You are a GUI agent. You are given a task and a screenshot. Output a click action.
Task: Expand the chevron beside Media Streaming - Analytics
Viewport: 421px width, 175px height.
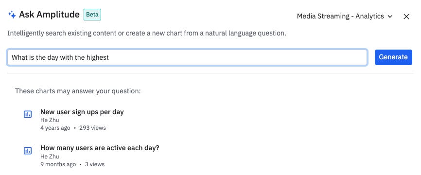point(390,17)
